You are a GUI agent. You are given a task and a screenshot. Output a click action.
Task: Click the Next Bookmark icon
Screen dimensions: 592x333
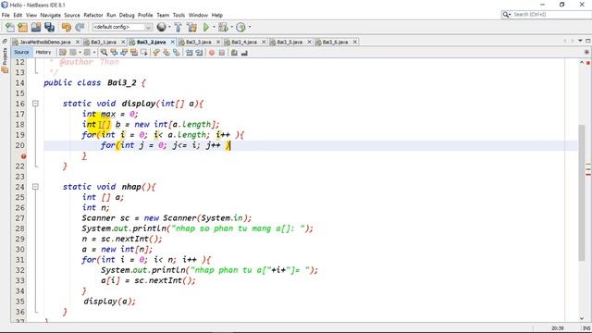click(x=166, y=53)
